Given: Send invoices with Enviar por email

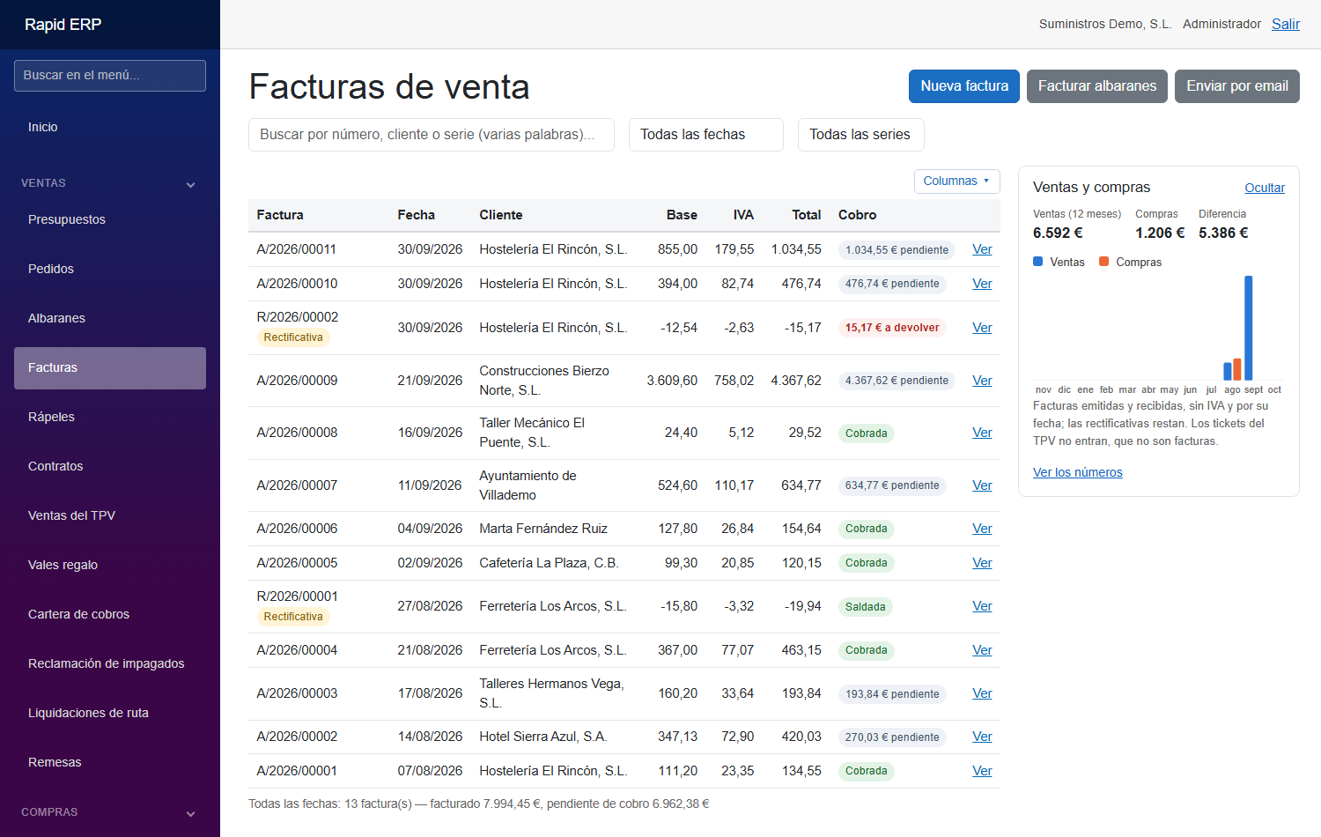Looking at the screenshot, I should pyautogui.click(x=1237, y=86).
